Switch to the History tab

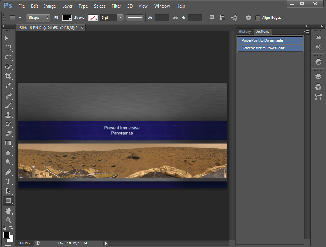(245, 32)
